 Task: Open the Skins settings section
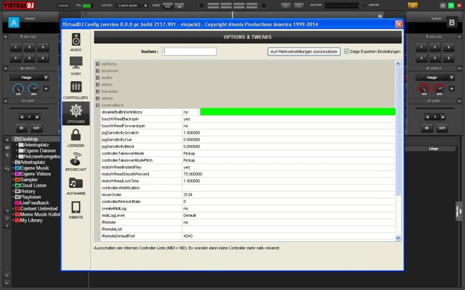(x=76, y=66)
